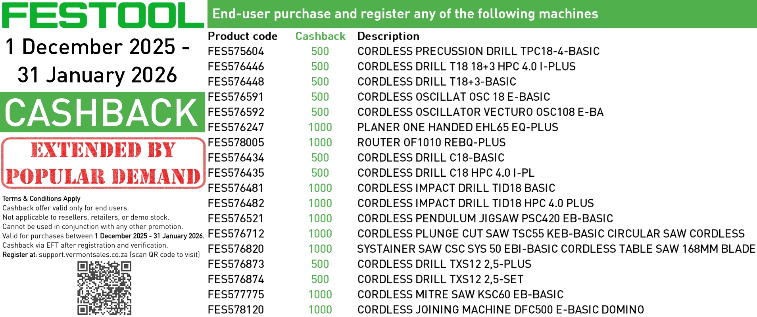Viewport: 757px width, 317px height.
Task: Click the 1 December 2025 date text
Action: 97,47
